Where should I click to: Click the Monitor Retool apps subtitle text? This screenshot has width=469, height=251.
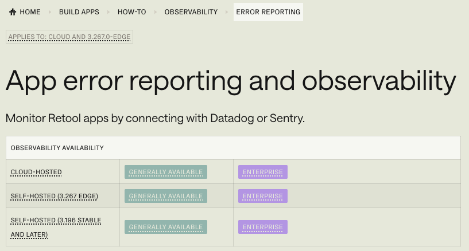click(x=155, y=118)
